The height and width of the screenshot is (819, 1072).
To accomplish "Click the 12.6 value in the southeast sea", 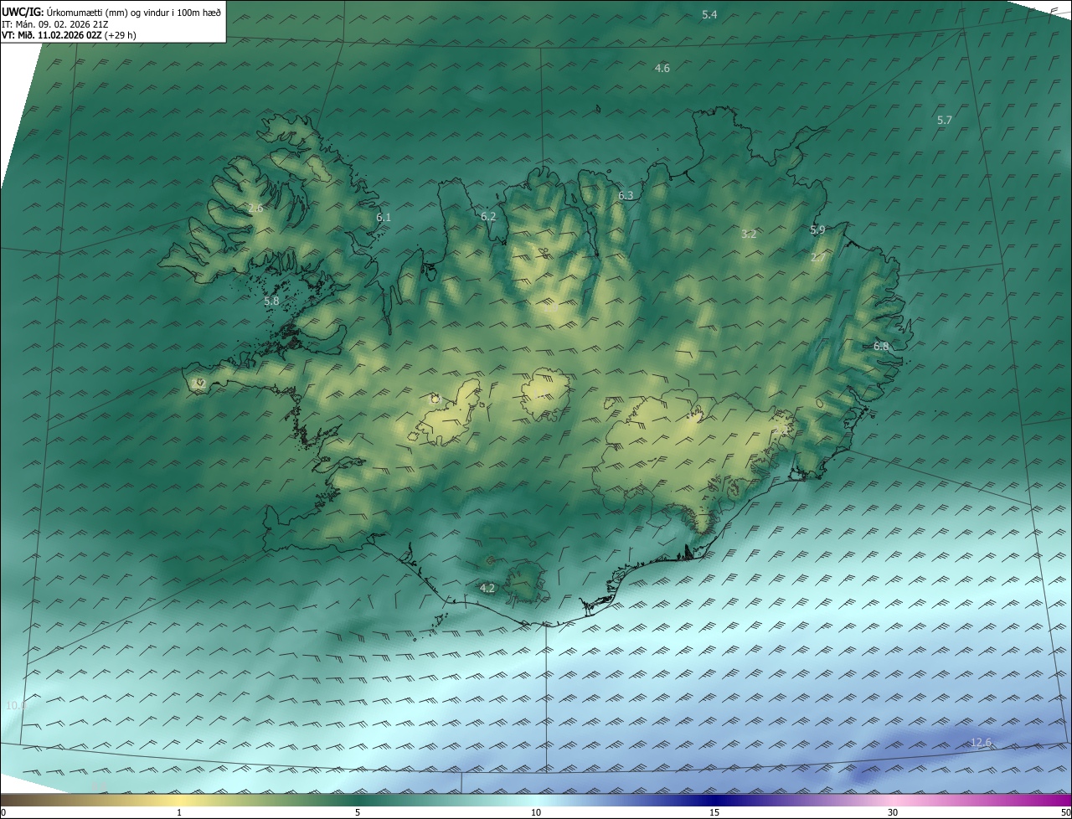I will tap(982, 742).
